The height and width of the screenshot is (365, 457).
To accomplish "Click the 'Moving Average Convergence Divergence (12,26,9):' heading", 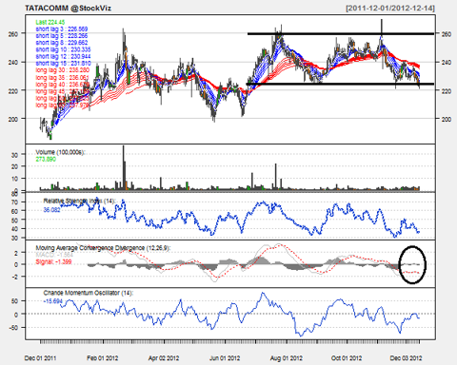I will [x=103, y=248].
